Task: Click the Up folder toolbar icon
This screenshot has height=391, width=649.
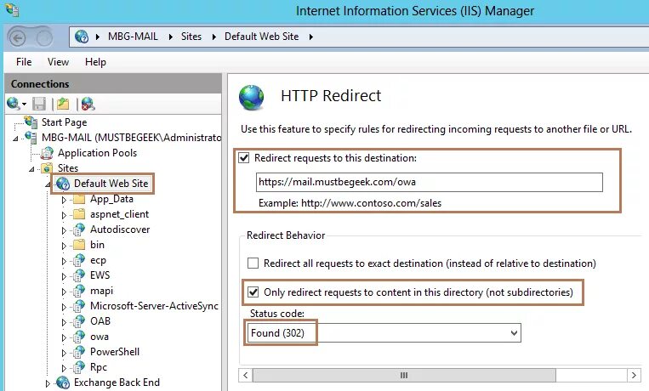Action: [63, 104]
